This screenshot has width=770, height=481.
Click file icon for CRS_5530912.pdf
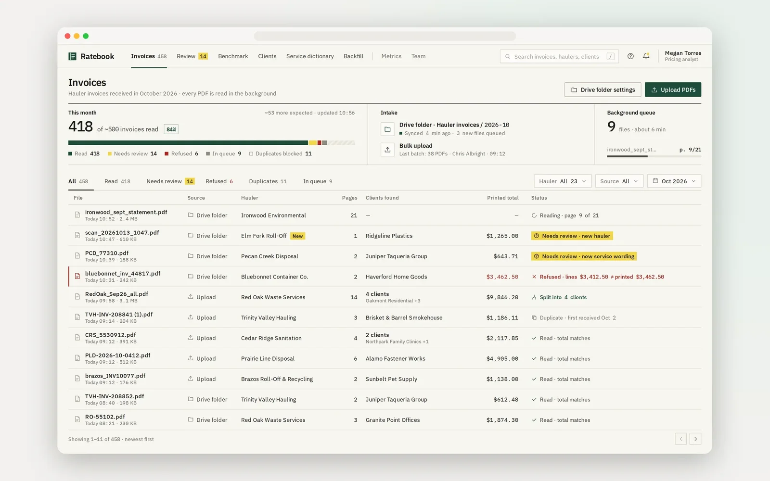coord(77,338)
